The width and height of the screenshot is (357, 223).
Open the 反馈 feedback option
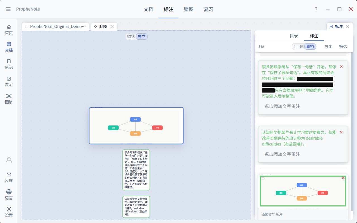click(x=9, y=177)
